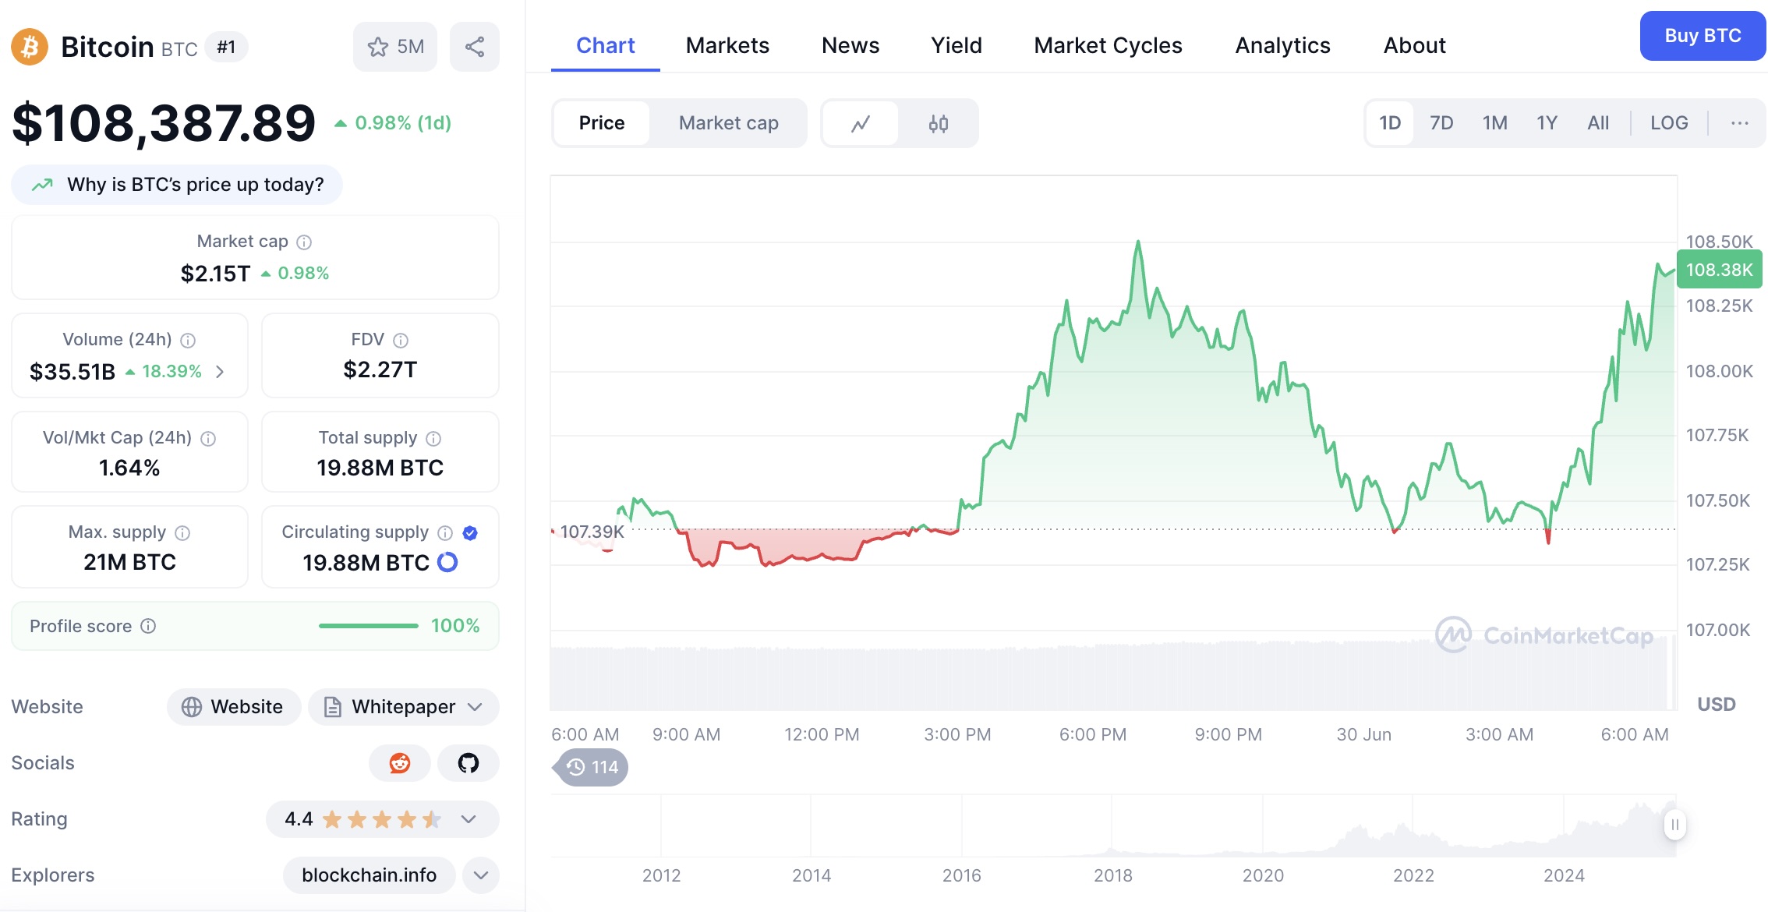
Task: Open the About tab
Action: click(1414, 45)
